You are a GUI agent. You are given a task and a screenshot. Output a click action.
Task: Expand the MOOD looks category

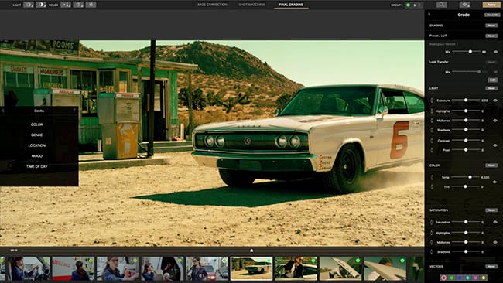click(37, 156)
